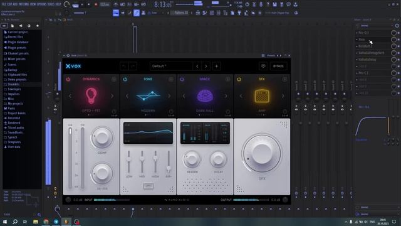
Task: Click the REVERB knob
Action: pos(192,159)
